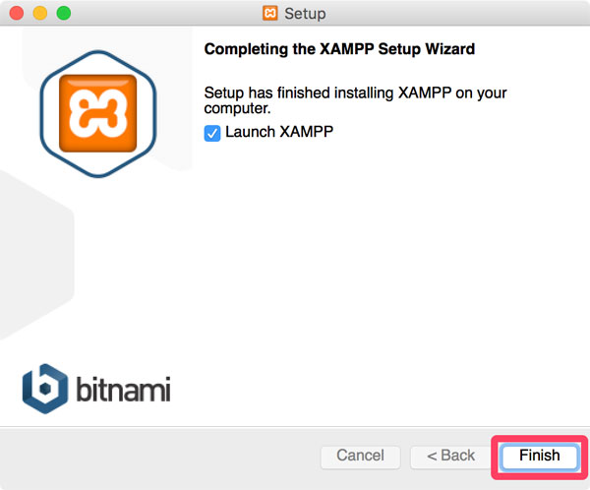
Task: Click the Setup window title text
Action: (x=305, y=14)
